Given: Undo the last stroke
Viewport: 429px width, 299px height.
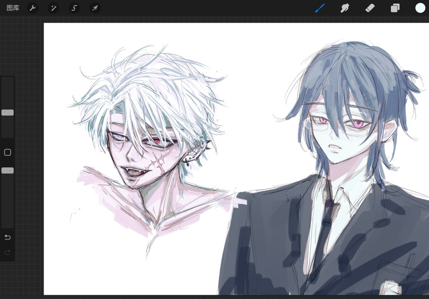Looking at the screenshot, I should pos(8,237).
